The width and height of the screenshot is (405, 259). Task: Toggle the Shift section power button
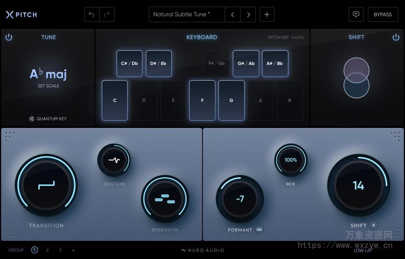click(x=396, y=37)
